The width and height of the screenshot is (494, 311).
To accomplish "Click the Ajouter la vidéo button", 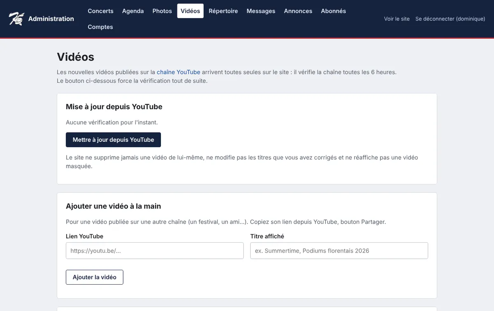I will click(95, 277).
